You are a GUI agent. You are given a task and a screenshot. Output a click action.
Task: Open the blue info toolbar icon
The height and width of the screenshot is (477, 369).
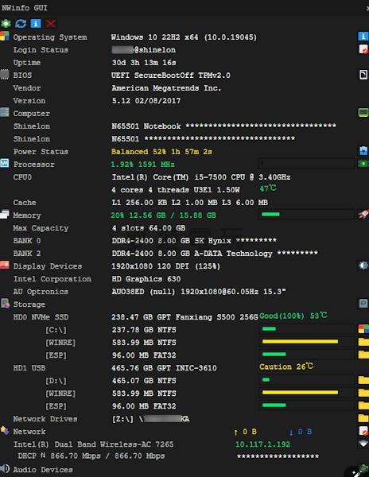(36, 23)
